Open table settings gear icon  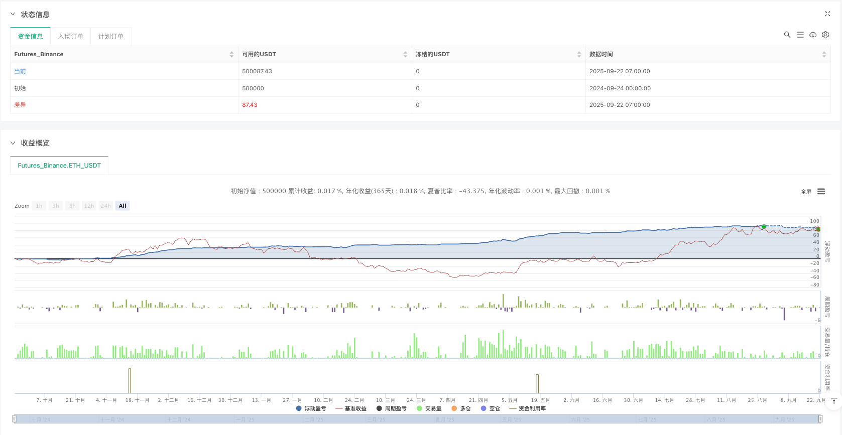click(x=825, y=35)
